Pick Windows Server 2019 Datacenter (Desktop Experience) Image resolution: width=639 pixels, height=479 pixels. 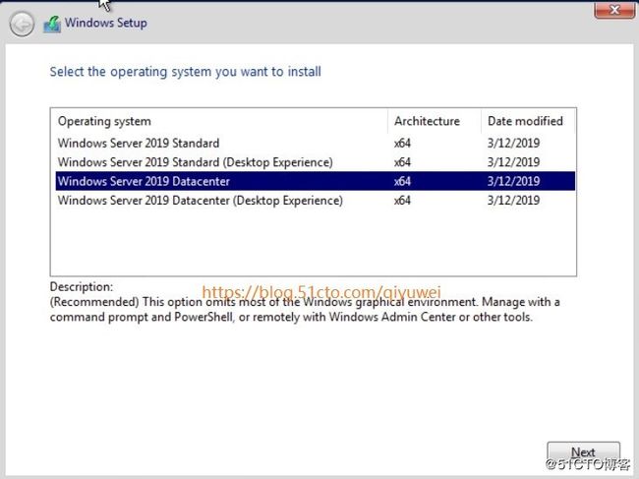200,201
